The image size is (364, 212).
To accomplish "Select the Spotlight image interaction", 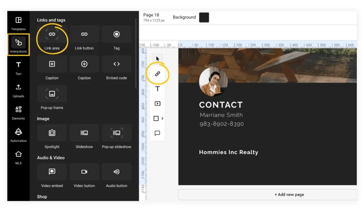I will click(x=52, y=137).
